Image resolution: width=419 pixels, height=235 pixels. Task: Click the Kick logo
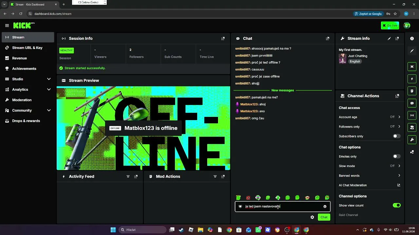coord(24,25)
